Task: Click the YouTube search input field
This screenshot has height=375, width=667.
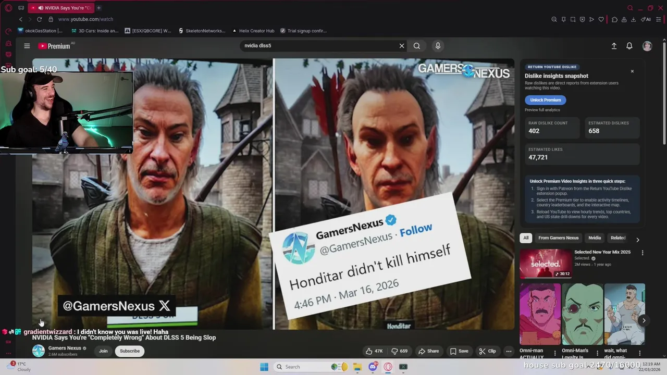Action: click(320, 46)
